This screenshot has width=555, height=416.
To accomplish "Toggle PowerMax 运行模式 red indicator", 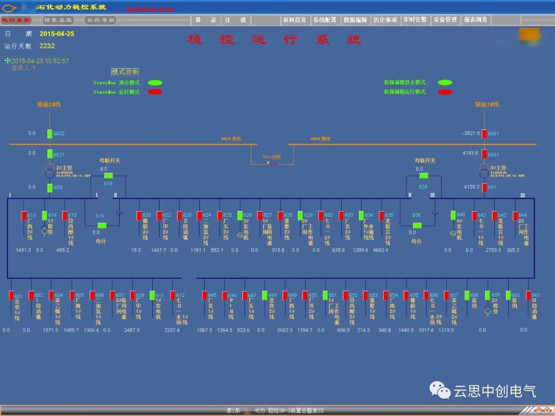I will pos(155,92).
